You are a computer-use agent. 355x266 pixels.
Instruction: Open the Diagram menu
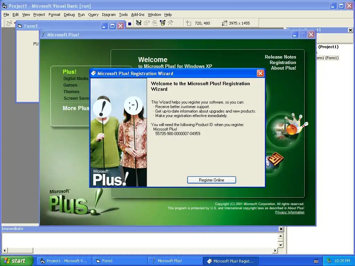[x=109, y=15]
